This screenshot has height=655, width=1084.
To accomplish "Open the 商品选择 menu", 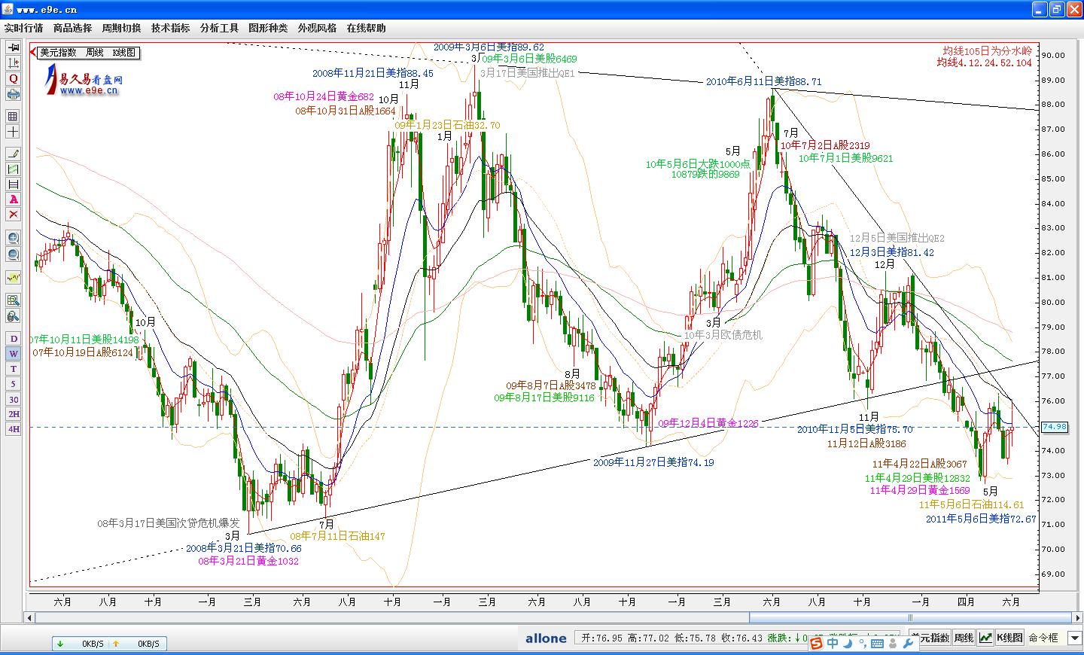I will (x=72, y=28).
